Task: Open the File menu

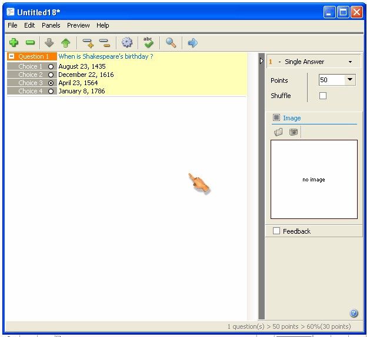Action: [x=12, y=25]
